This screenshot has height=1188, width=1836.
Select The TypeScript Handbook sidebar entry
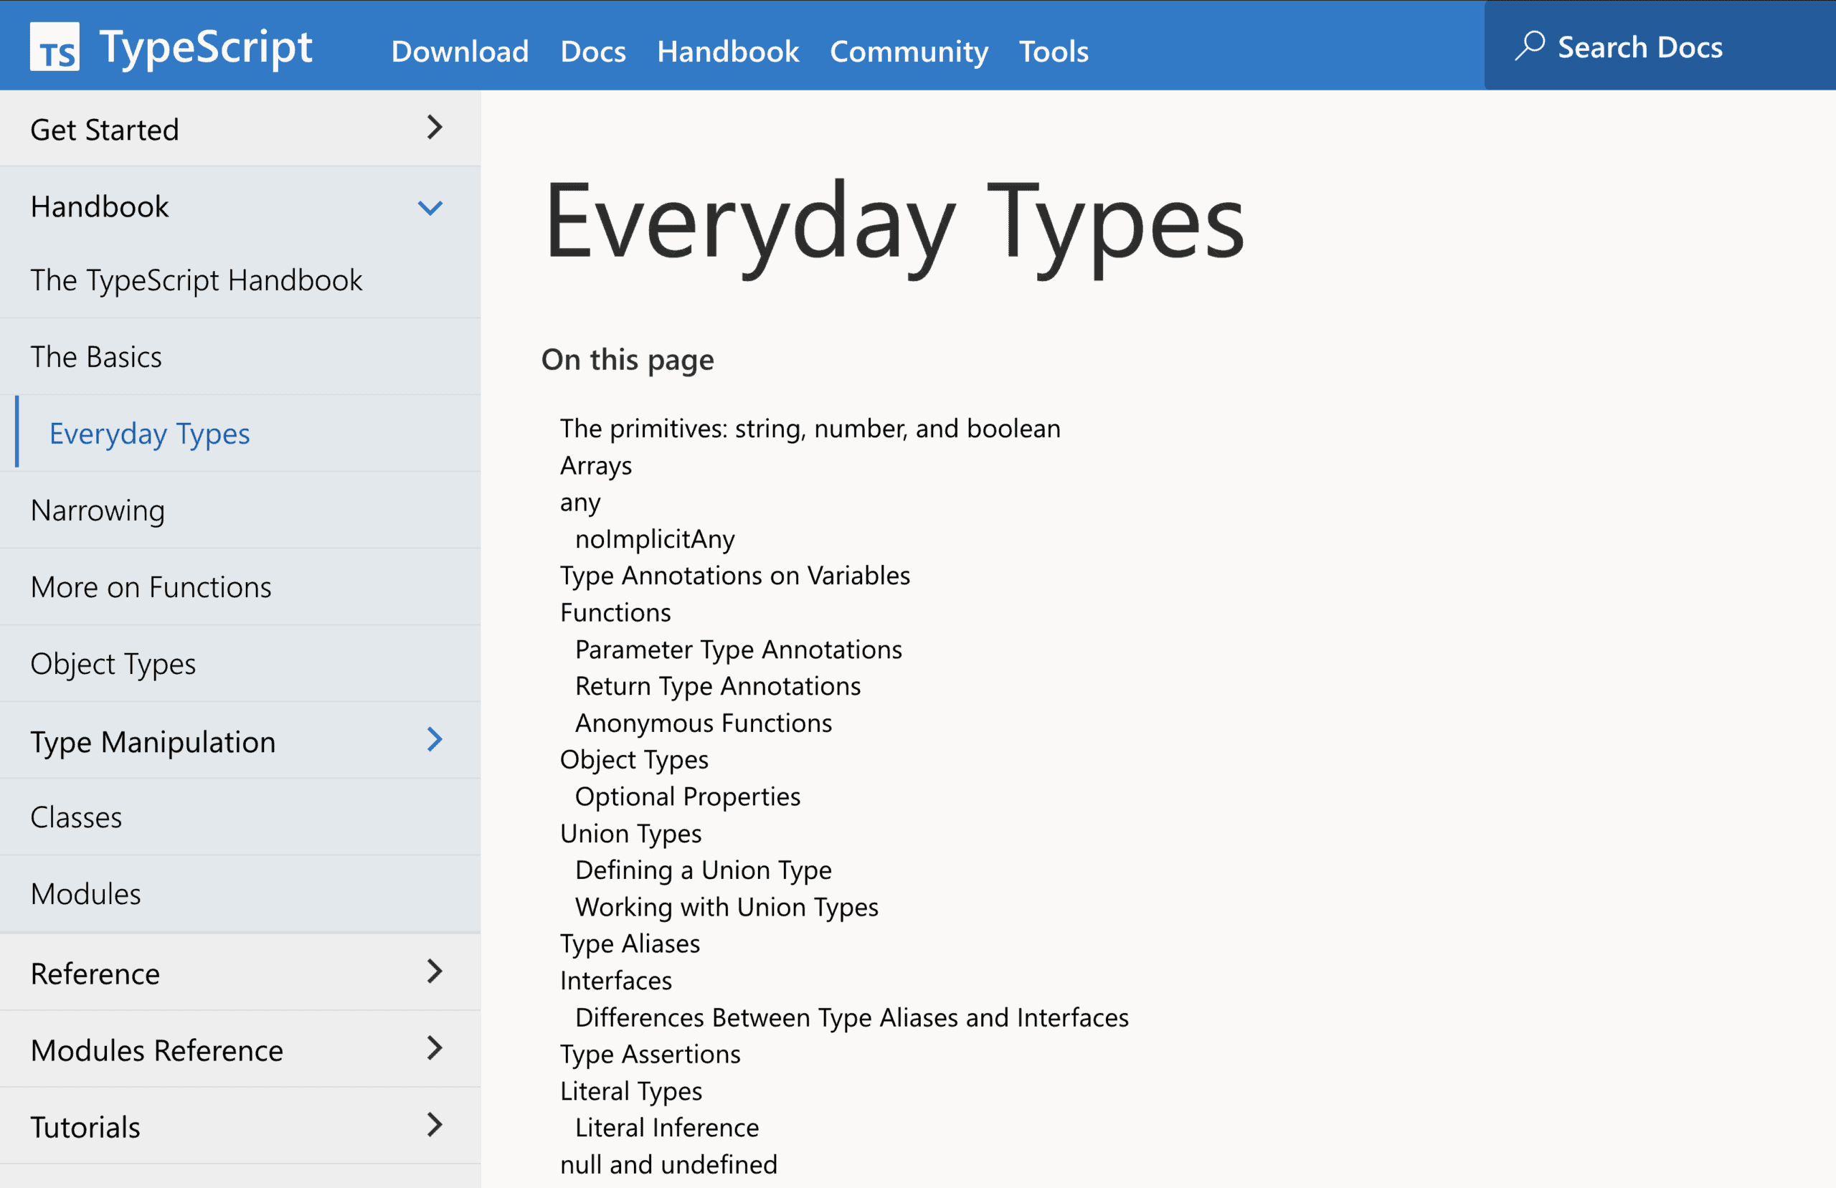[197, 280]
